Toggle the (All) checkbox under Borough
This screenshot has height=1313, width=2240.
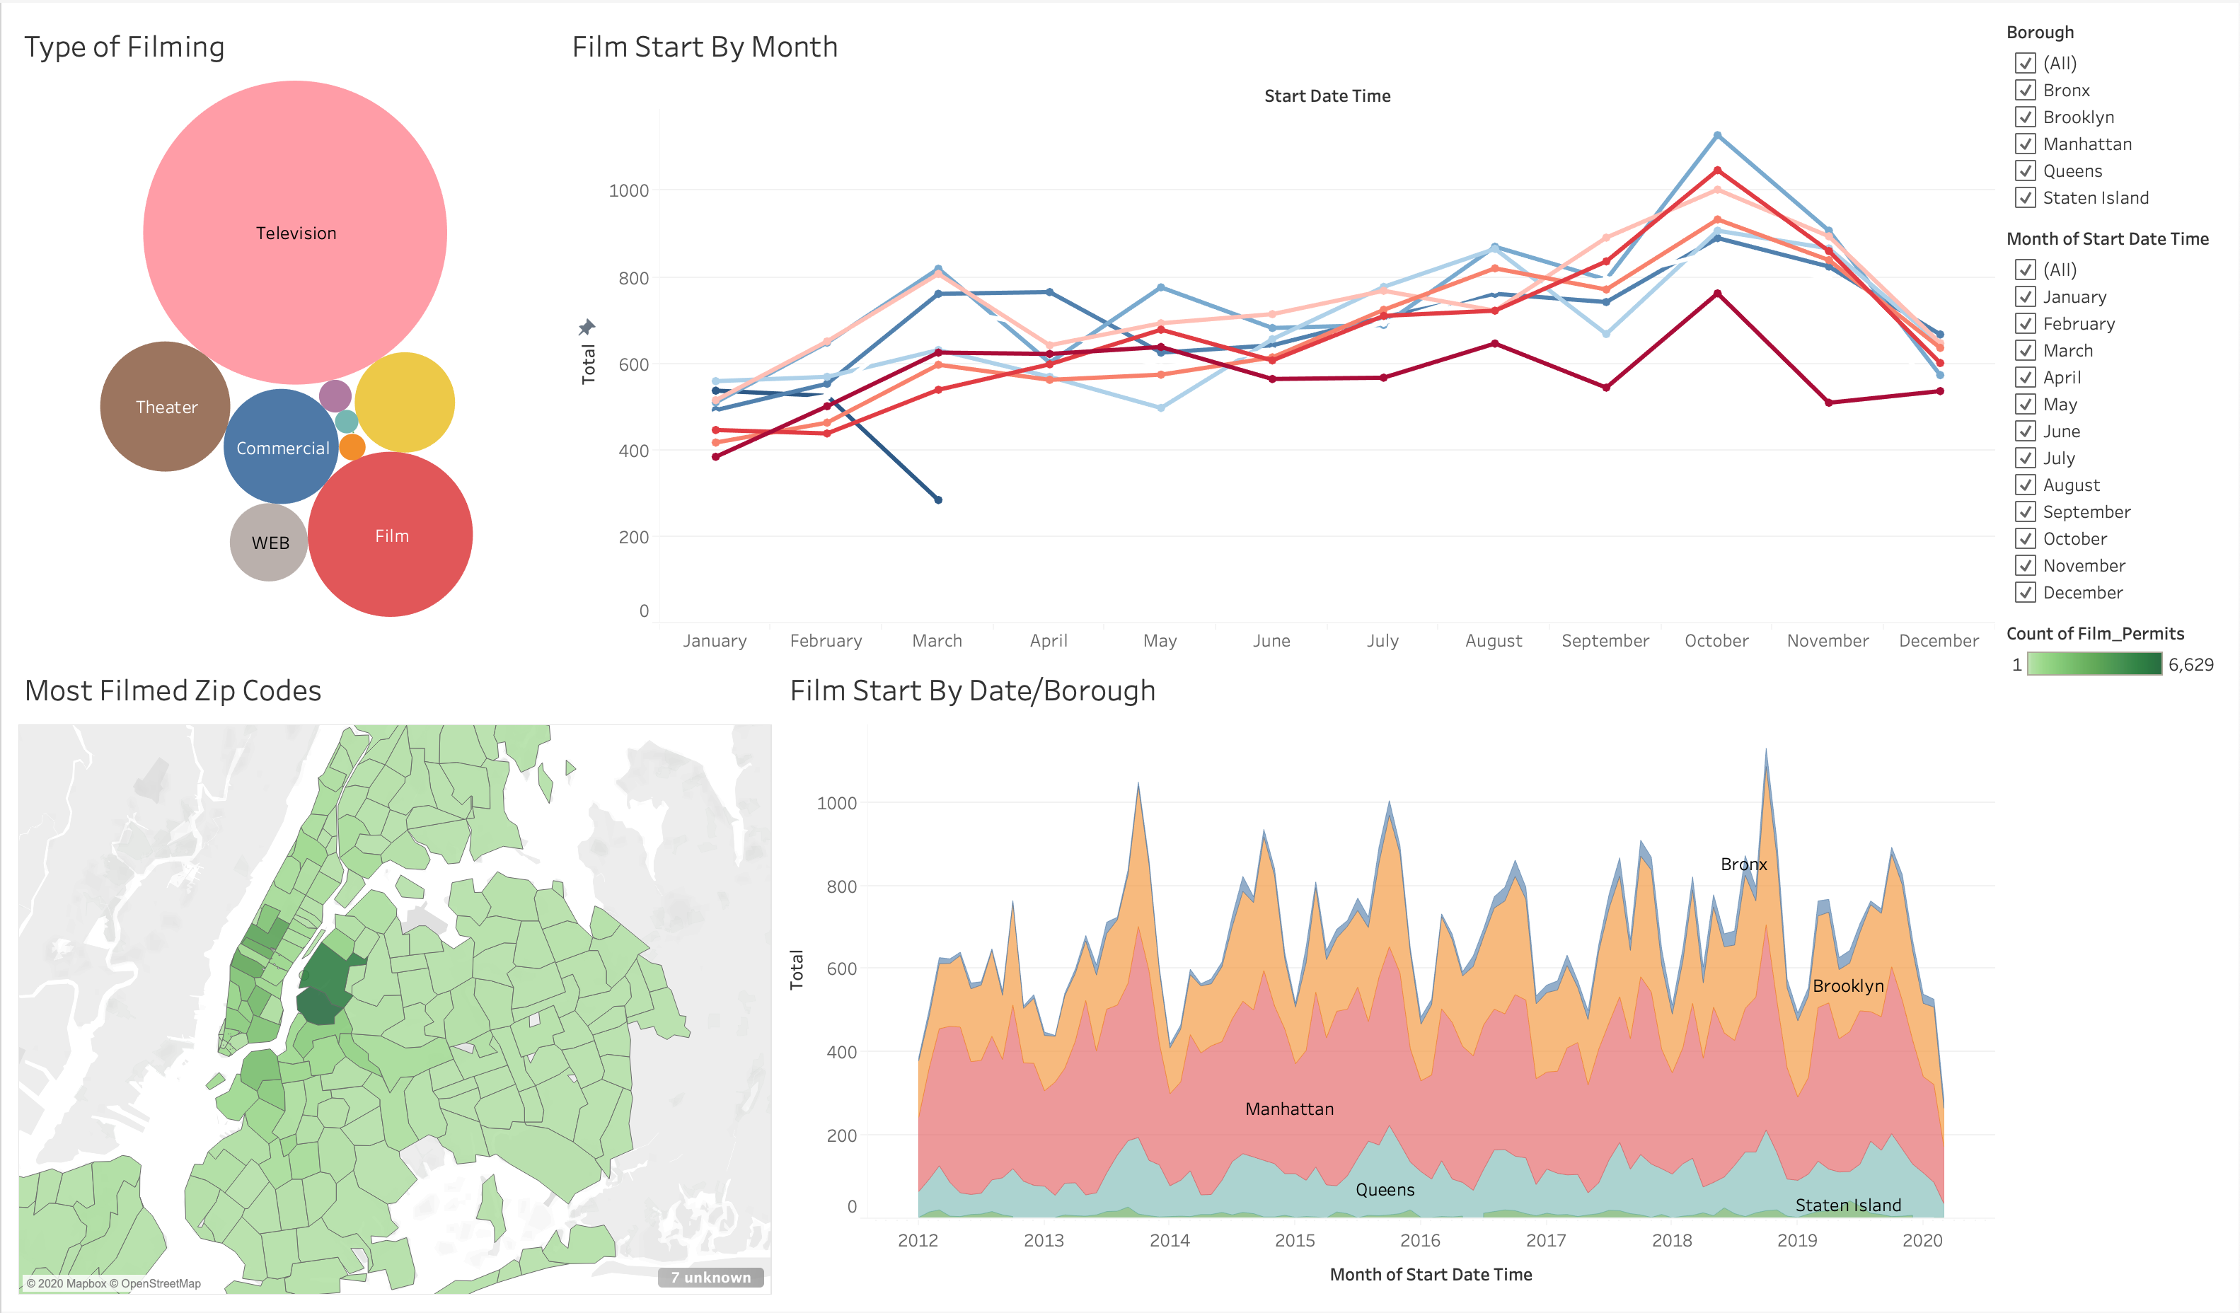pyautogui.click(x=2026, y=63)
